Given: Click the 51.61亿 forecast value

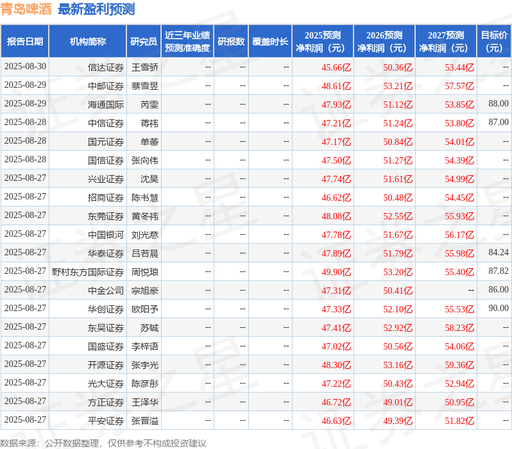Looking at the screenshot, I should tap(398, 179).
